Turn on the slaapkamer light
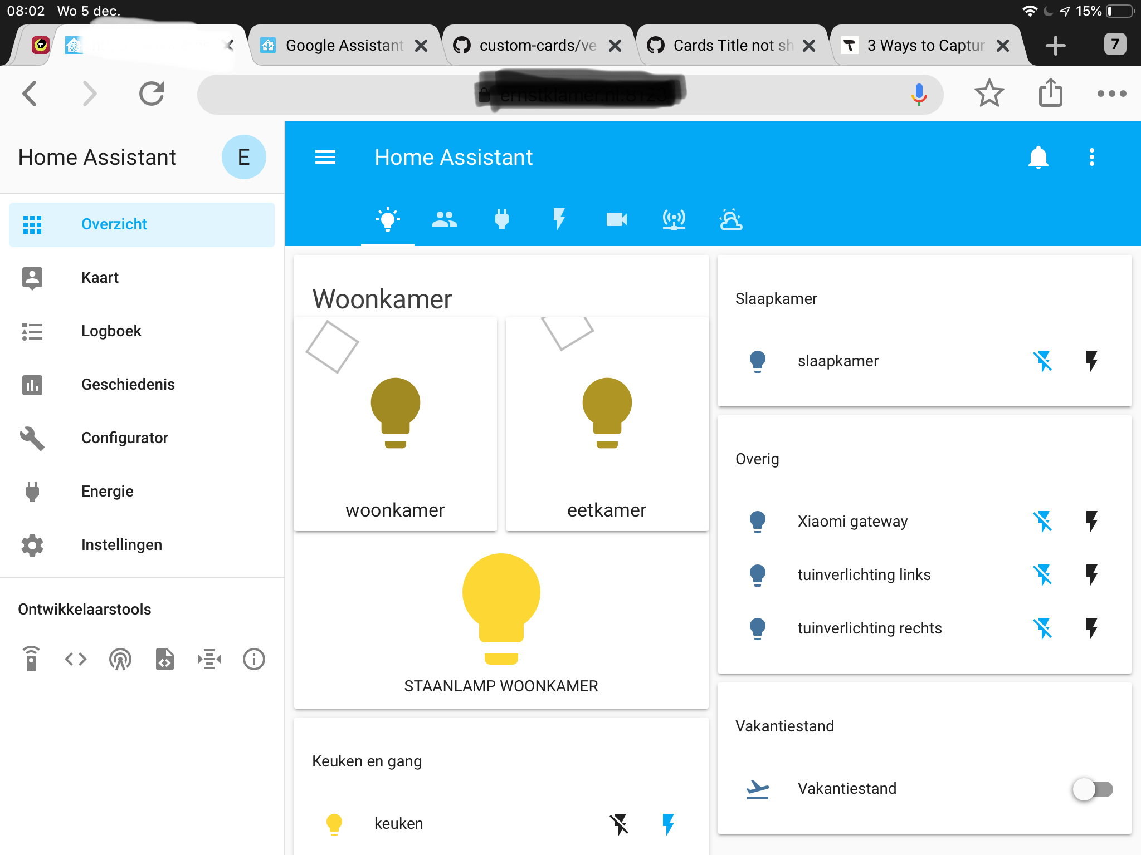 [1091, 361]
